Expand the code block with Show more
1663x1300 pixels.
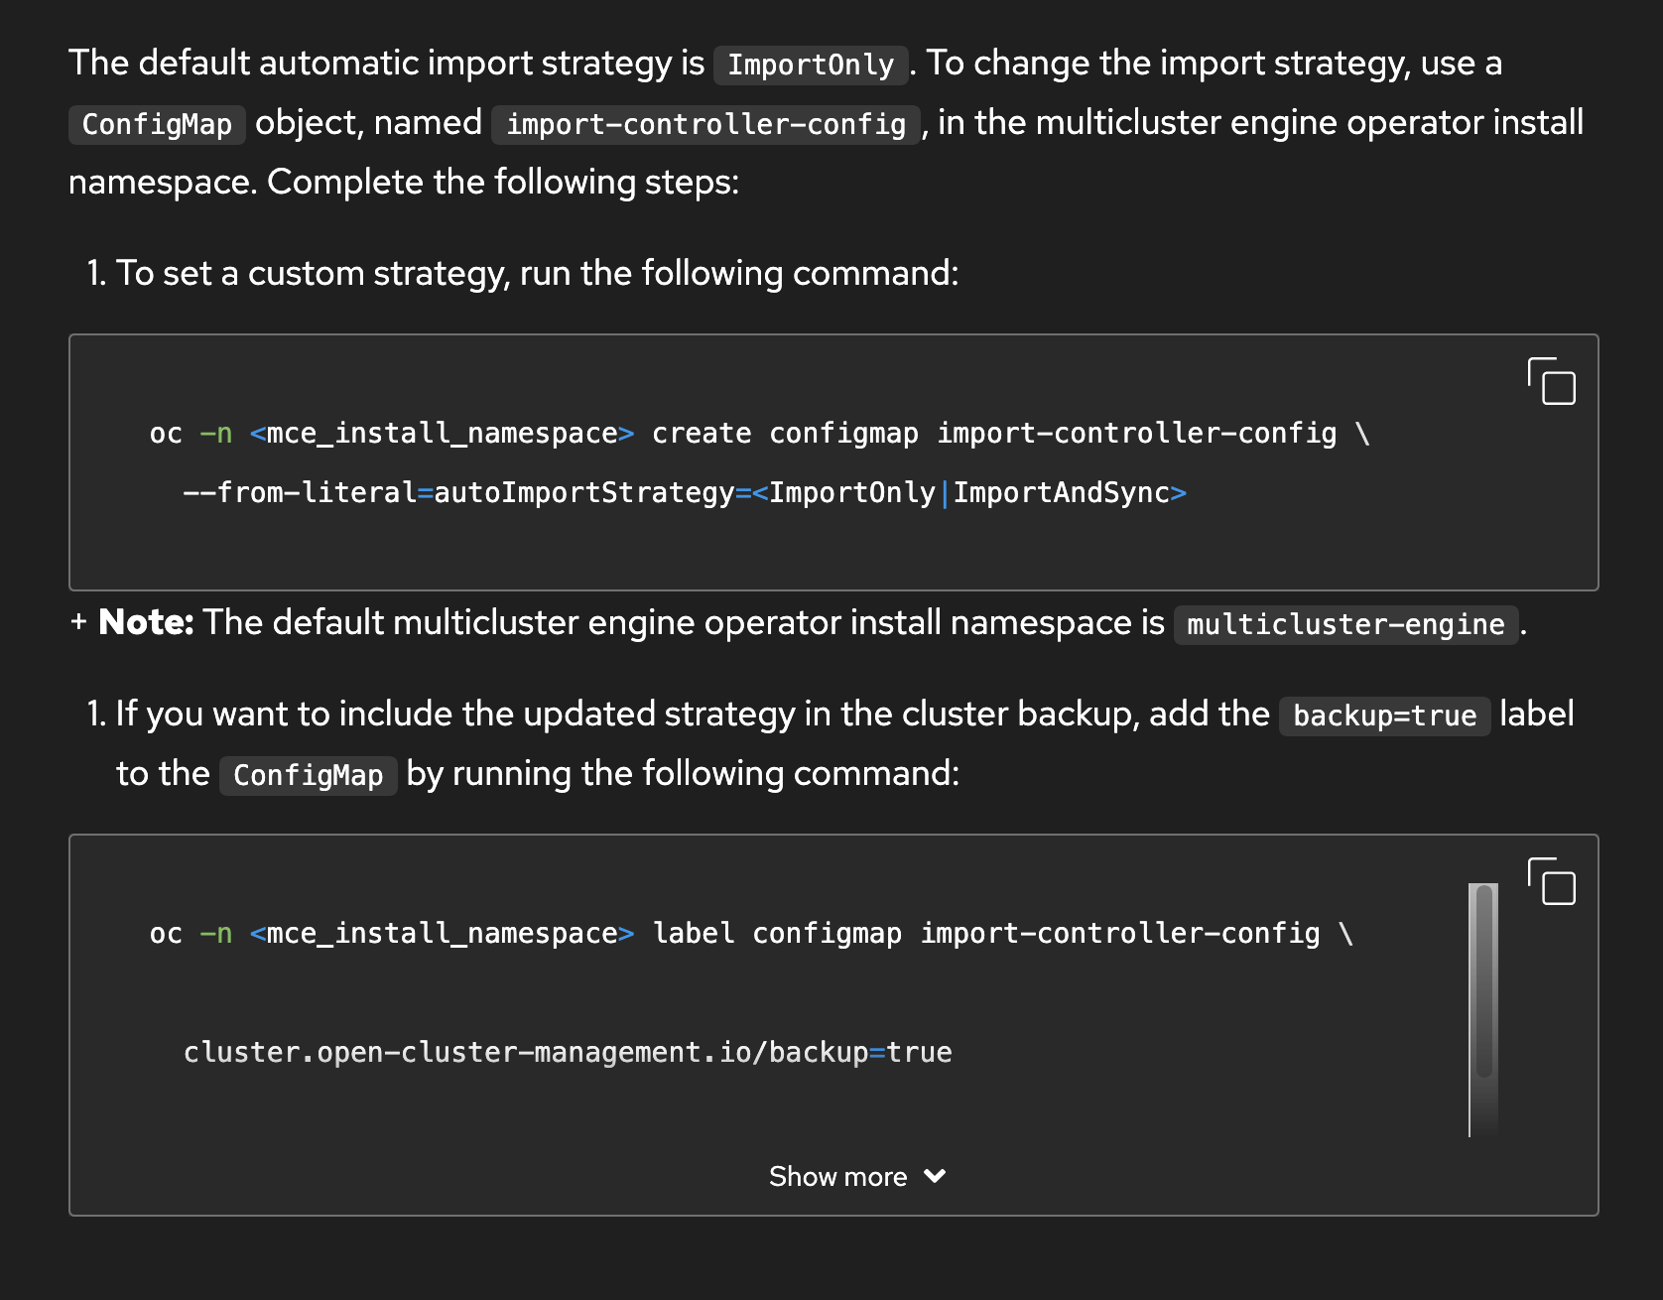coord(838,1177)
